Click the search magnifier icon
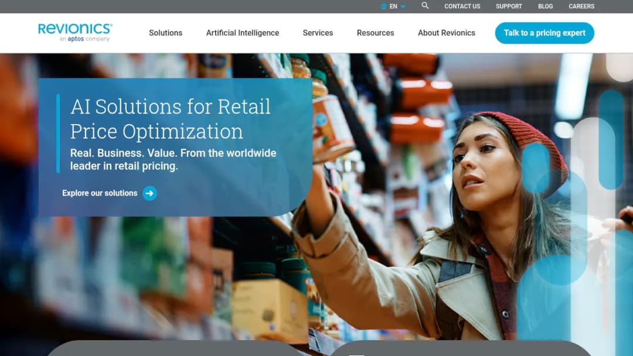This screenshot has height=356, width=633. point(425,6)
